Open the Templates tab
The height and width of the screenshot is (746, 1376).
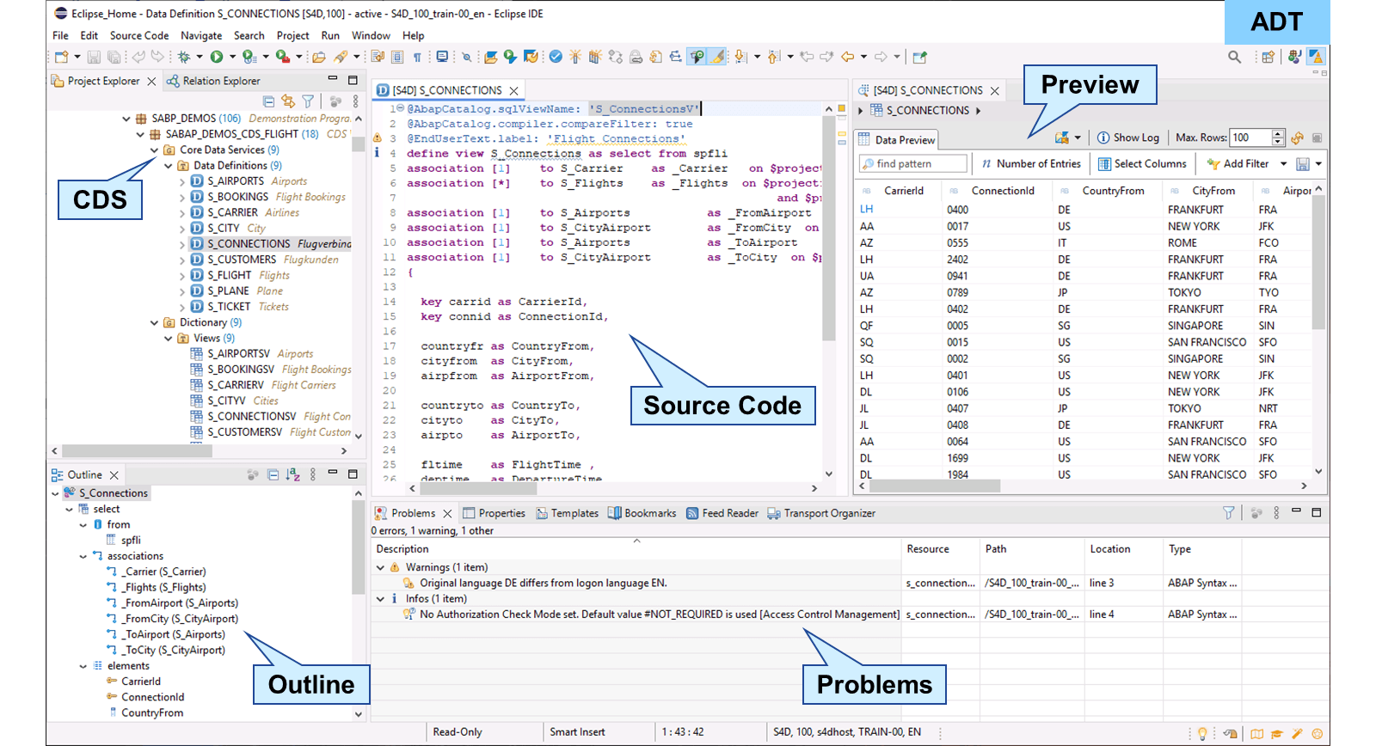coord(568,513)
